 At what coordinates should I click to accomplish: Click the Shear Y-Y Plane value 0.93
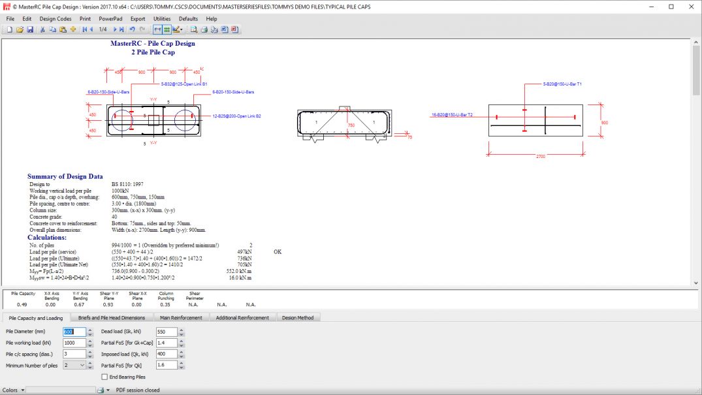[x=108, y=304]
